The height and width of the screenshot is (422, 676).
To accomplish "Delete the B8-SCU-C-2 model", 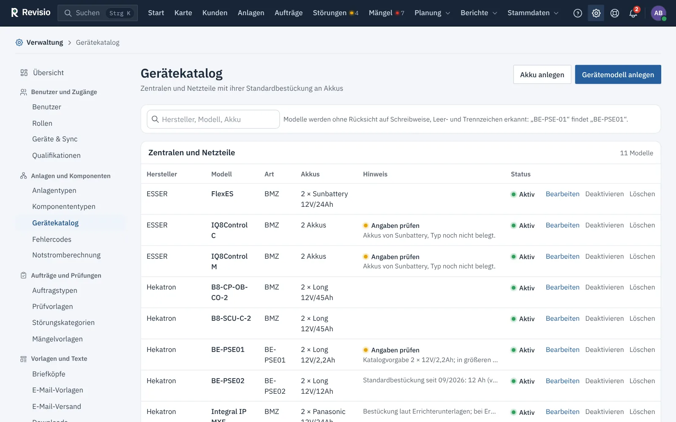I will coord(642,319).
